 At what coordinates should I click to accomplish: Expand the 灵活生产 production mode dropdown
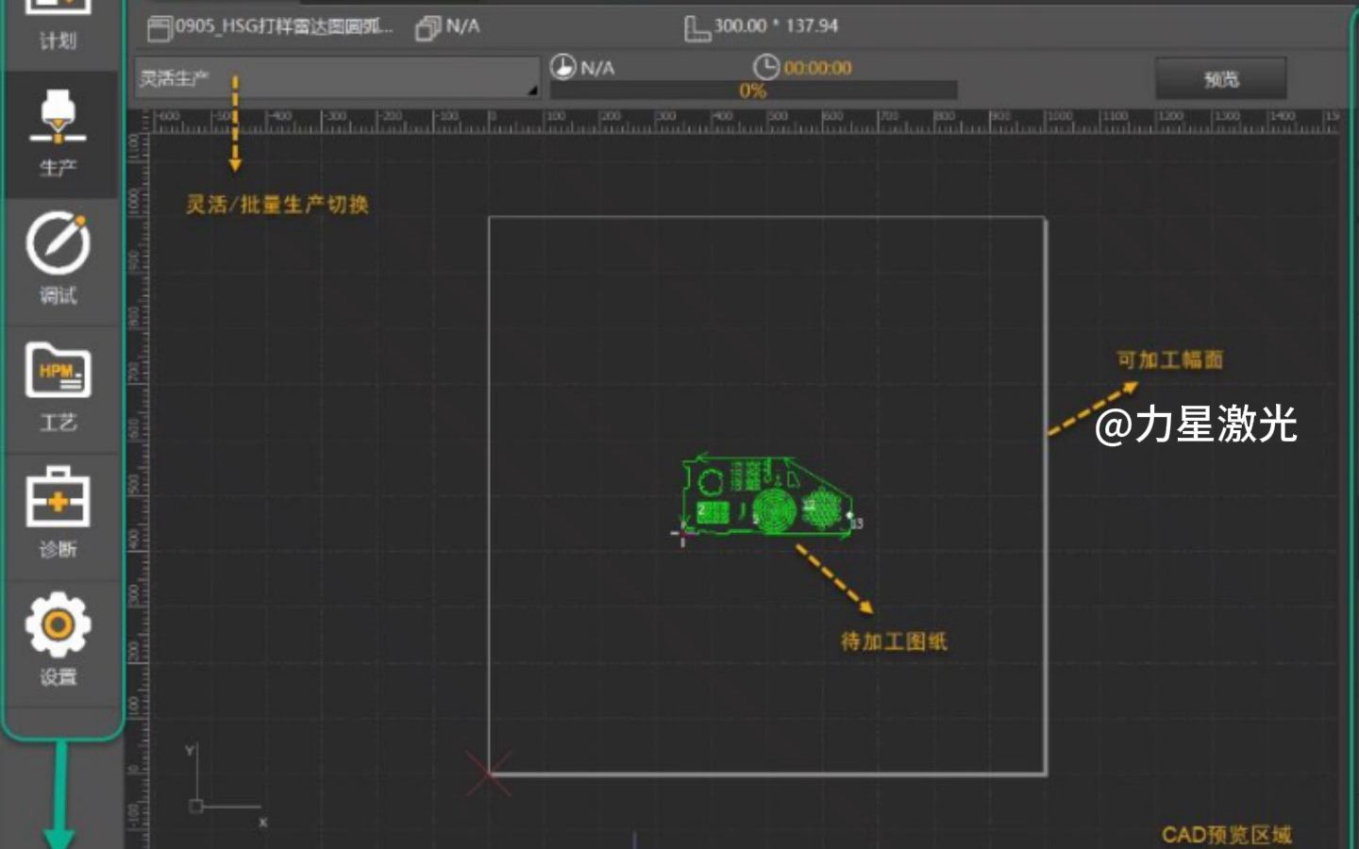click(x=337, y=77)
